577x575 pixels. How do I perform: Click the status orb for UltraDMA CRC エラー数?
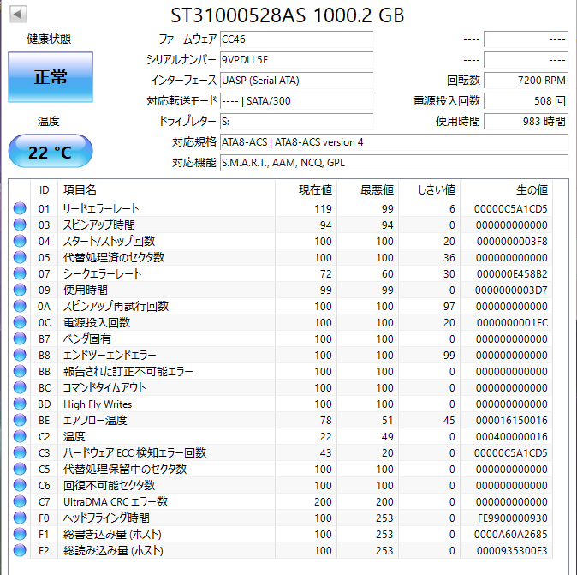(20, 501)
